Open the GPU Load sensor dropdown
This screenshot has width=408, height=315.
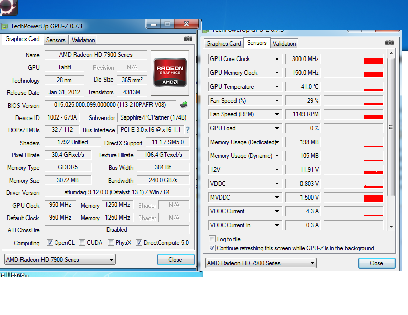pyautogui.click(x=277, y=128)
